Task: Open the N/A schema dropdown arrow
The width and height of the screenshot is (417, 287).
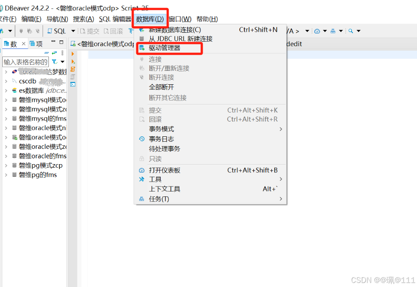Action: 307,31
